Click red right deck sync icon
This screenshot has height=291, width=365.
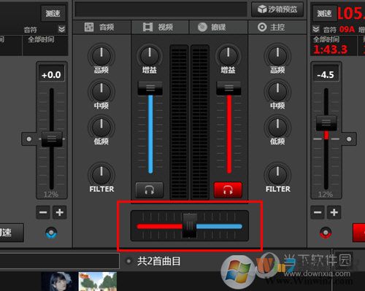[326, 233]
